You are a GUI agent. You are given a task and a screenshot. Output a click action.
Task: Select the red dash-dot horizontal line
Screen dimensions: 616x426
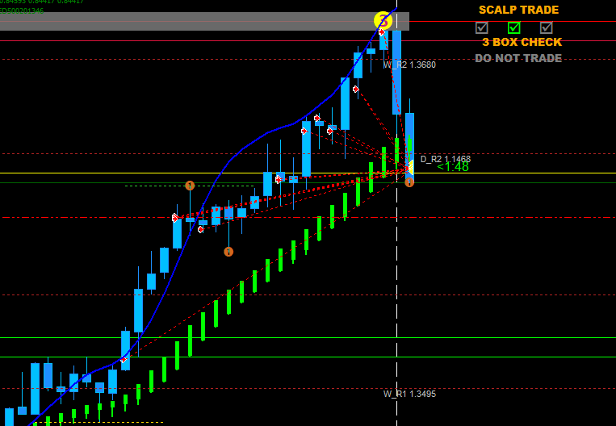pyautogui.click(x=308, y=218)
